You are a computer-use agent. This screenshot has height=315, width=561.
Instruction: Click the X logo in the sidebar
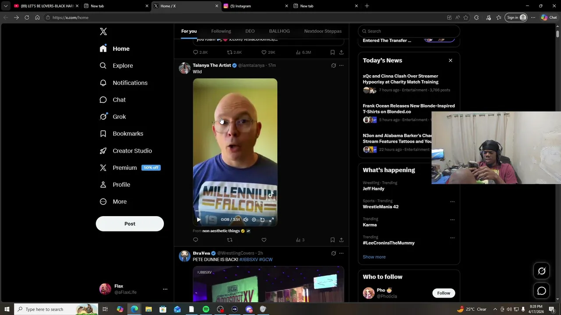103,31
